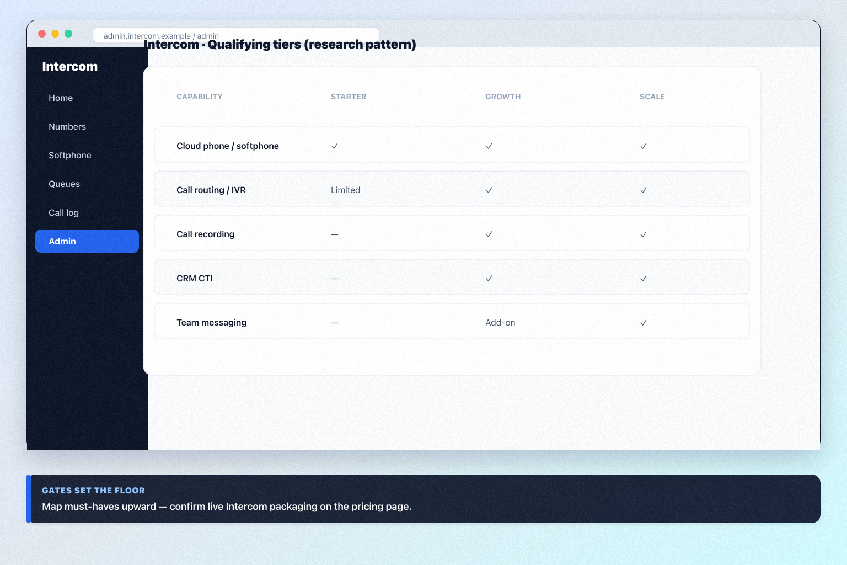This screenshot has height=565, width=847.
Task: Click Scale checkmark for Call recording
Action: [644, 234]
